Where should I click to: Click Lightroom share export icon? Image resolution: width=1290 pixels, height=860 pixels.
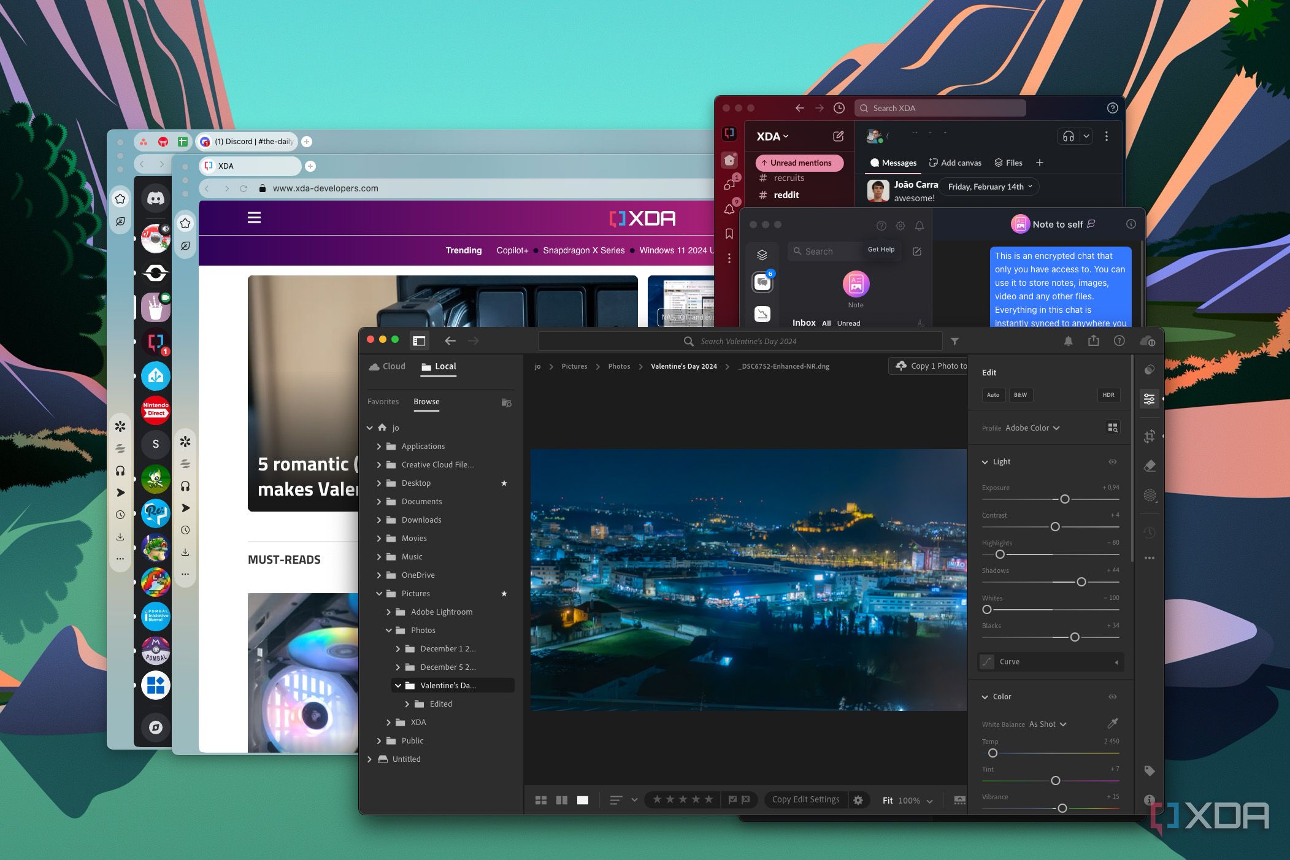point(1093,341)
